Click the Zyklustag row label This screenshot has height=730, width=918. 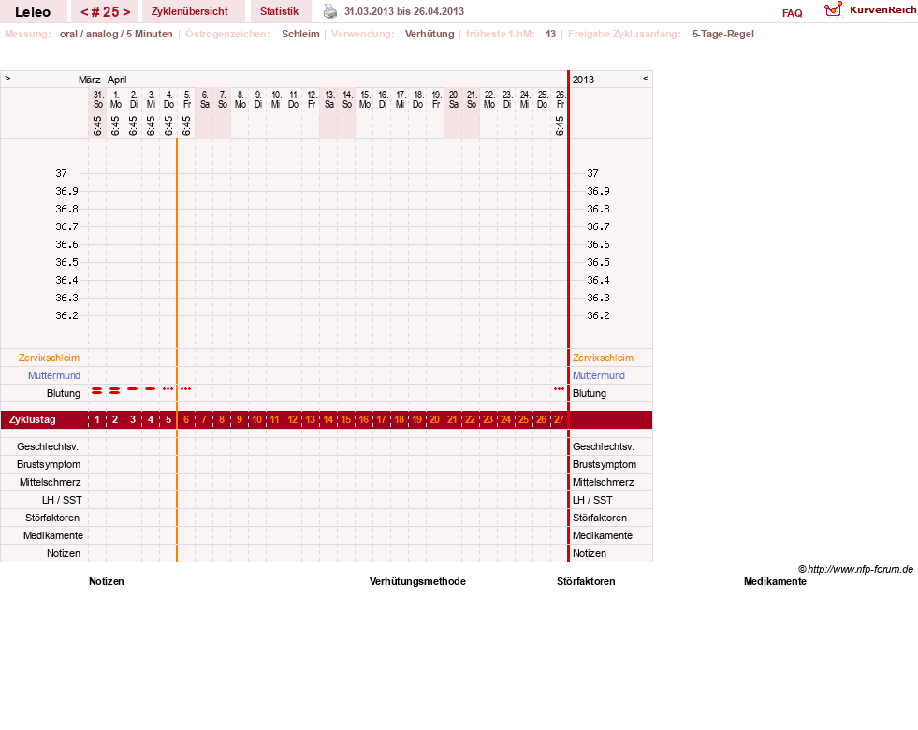pyautogui.click(x=32, y=419)
